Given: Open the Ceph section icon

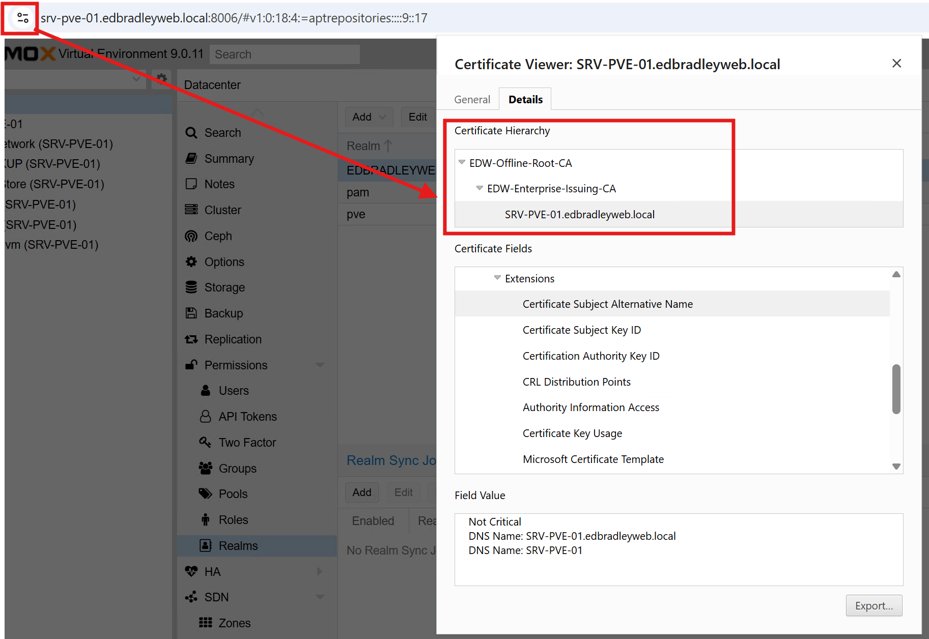Looking at the screenshot, I should pyautogui.click(x=191, y=236).
